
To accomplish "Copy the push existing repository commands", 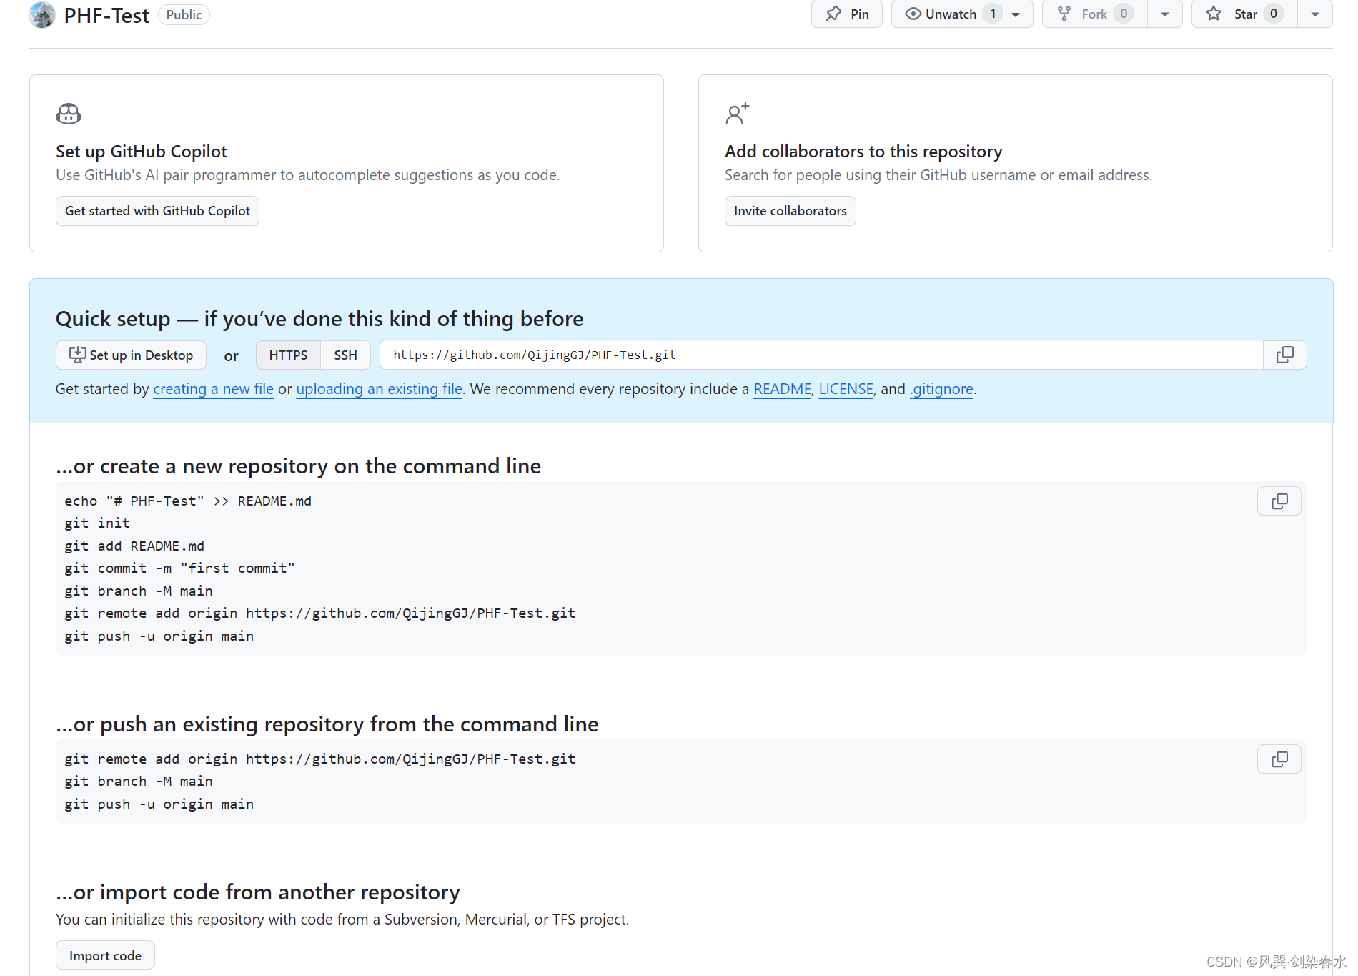I will (1279, 759).
